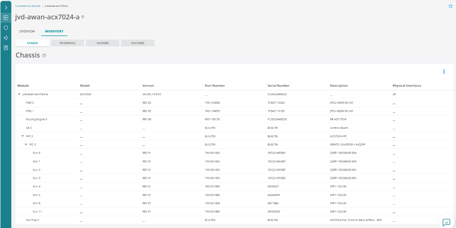This screenshot has width=456, height=228.
Task: Click the Serial Number column header
Action: pos(278,85)
